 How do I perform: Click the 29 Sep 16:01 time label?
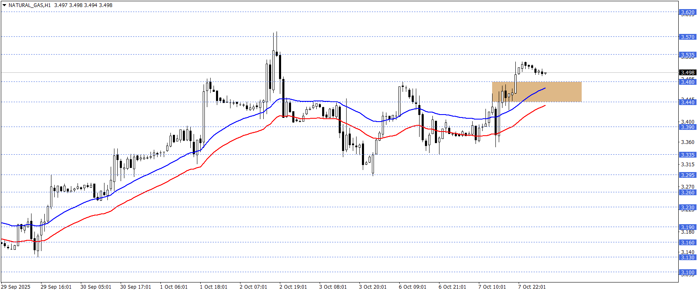56,287
